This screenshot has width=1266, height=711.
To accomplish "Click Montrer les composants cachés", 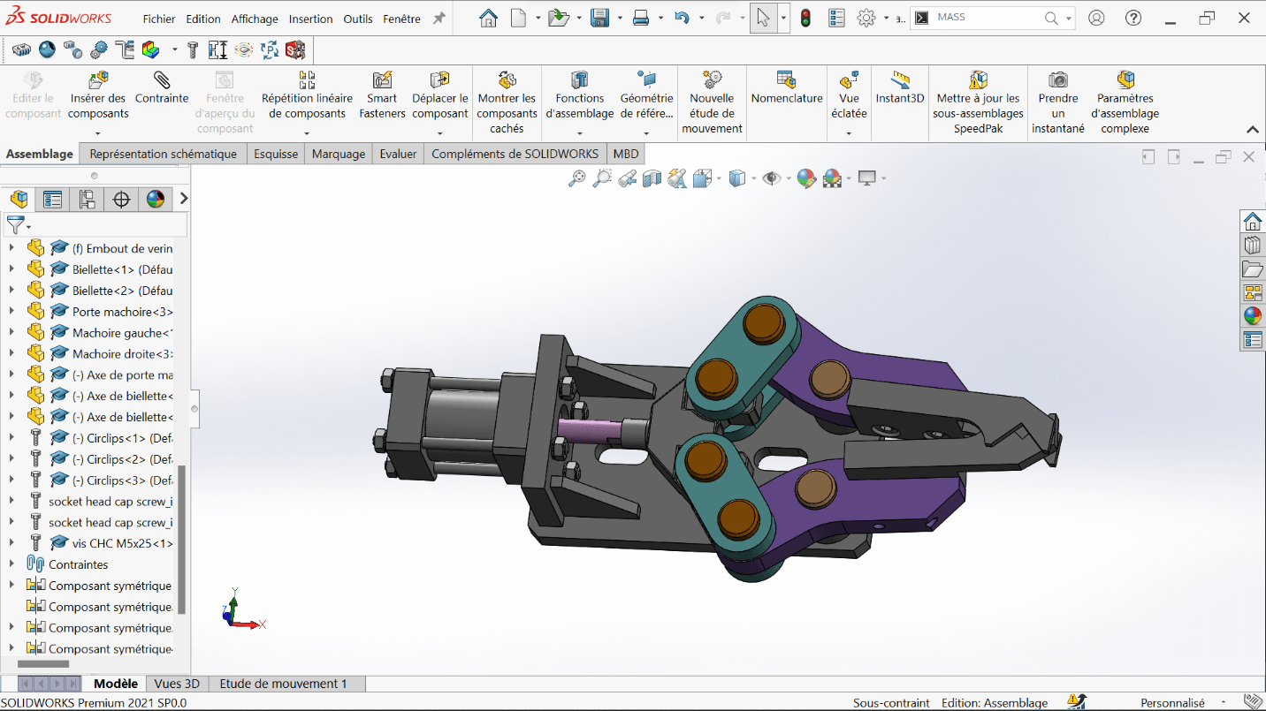I will click(x=507, y=81).
